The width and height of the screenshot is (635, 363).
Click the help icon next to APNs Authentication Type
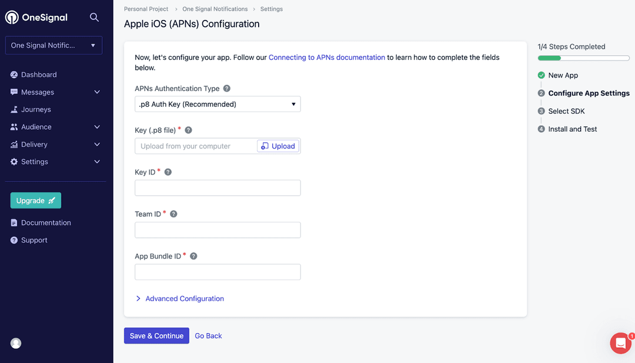pyautogui.click(x=226, y=88)
